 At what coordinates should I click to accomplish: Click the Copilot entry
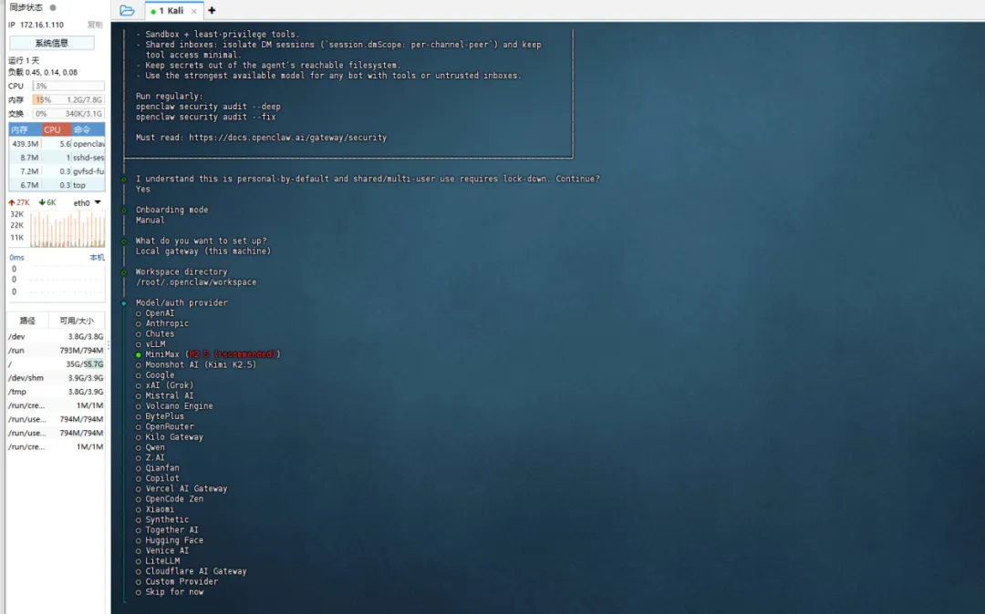pos(157,478)
